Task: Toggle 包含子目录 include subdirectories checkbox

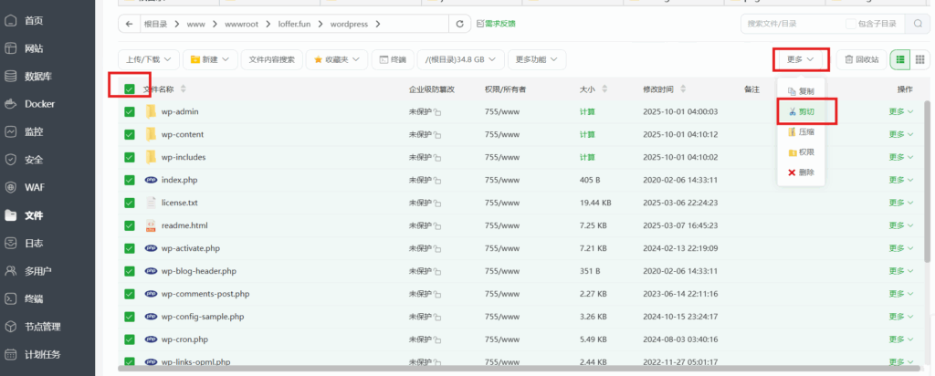Action: (x=851, y=24)
